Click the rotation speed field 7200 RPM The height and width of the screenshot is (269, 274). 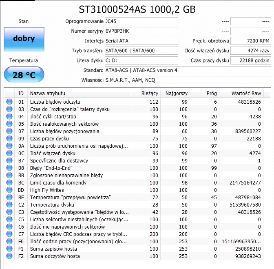click(x=251, y=41)
